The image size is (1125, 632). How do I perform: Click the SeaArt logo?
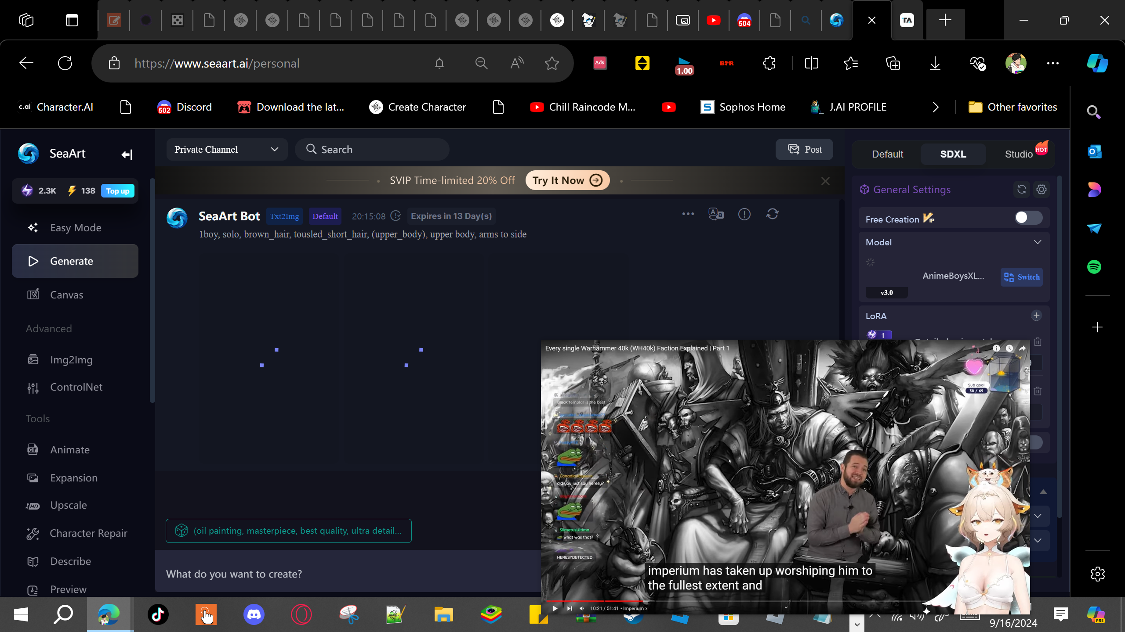(29, 154)
